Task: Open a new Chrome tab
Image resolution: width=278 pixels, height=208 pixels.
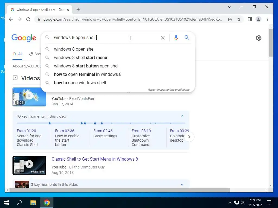Action: tap(78, 10)
